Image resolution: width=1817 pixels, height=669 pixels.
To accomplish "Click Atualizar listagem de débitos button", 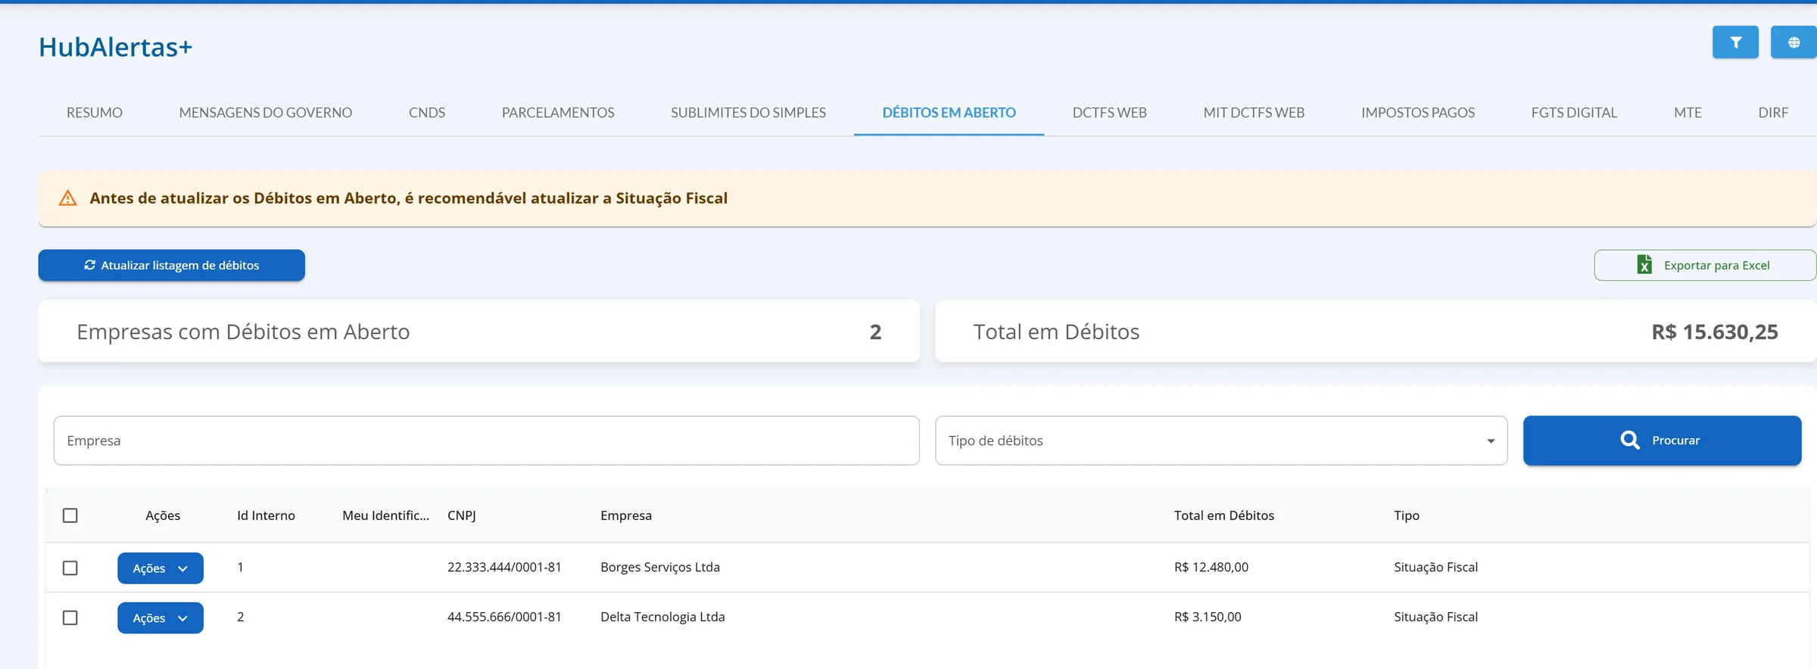I will pyautogui.click(x=172, y=266).
